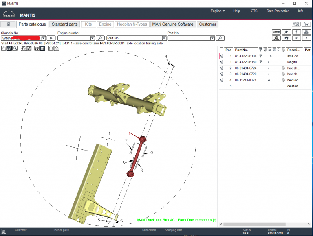
Task: Switch to the Standard parts tab
Action: (x=64, y=24)
